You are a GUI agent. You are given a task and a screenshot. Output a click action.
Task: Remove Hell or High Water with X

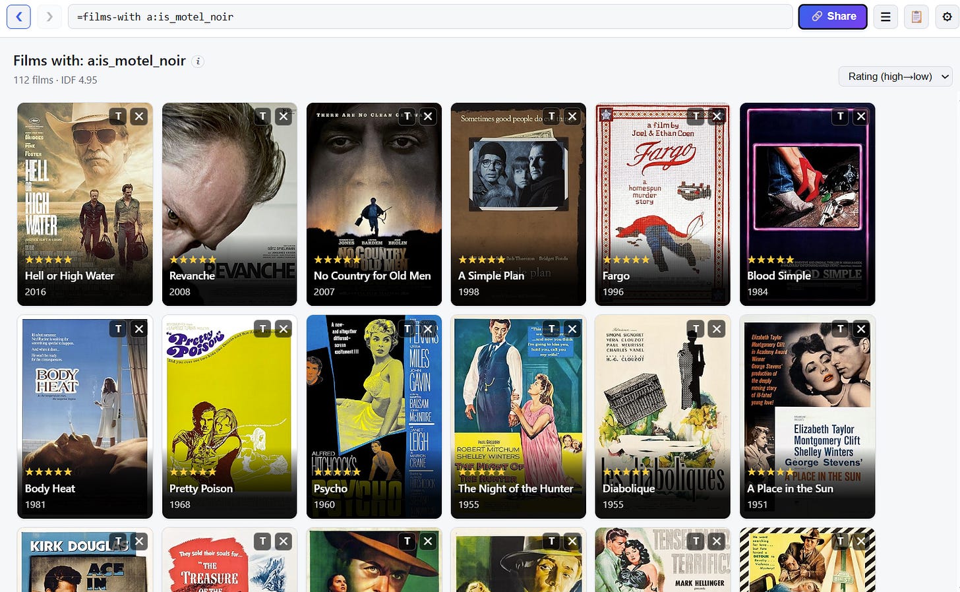click(139, 116)
